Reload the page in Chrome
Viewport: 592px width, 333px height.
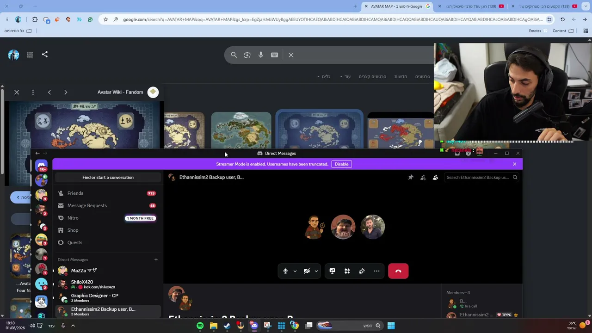(x=562, y=19)
